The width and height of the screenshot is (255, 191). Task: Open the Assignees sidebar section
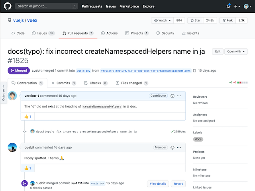point(200,115)
